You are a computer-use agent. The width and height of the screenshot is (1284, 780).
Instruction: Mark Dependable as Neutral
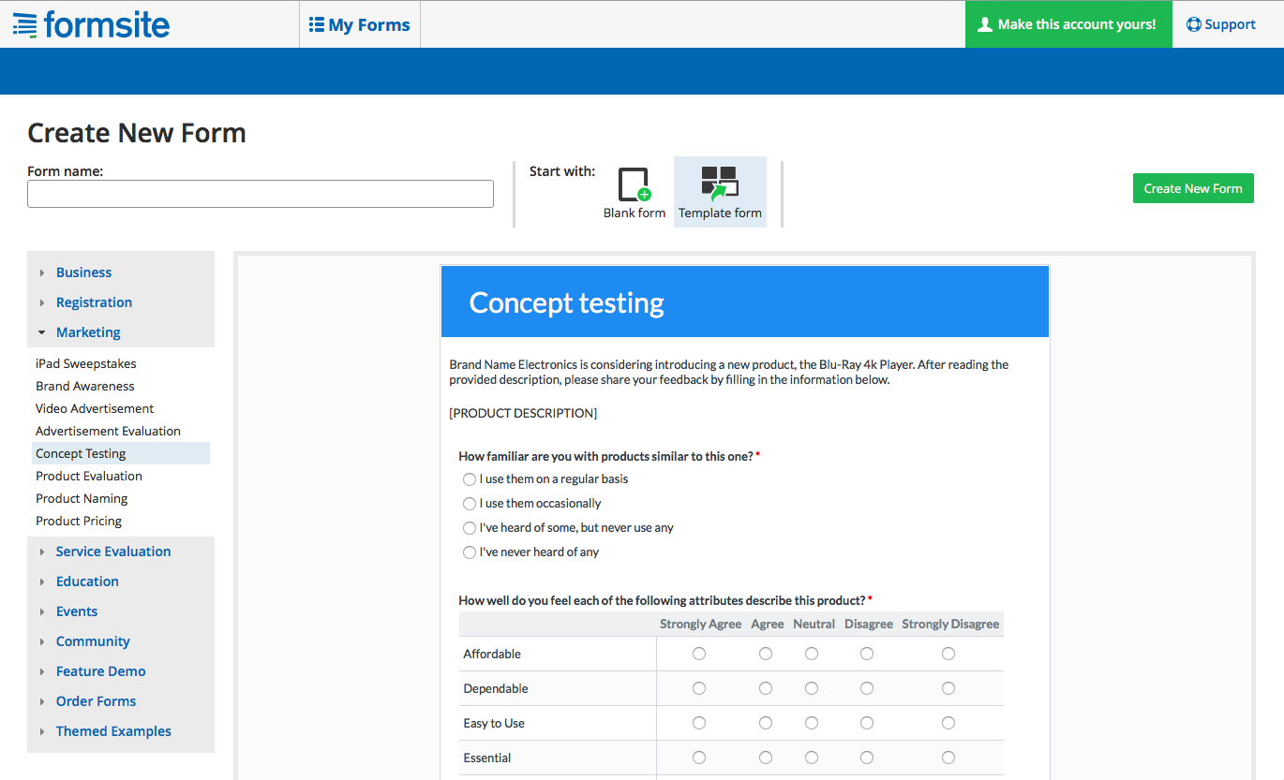click(812, 688)
